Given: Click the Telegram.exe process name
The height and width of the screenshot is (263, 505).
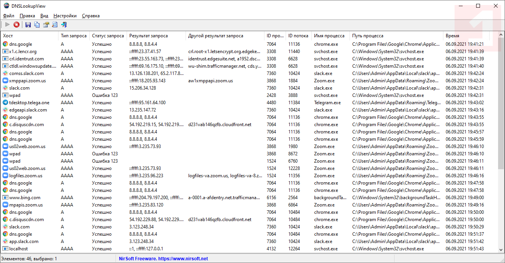Looking at the screenshot, I should click(x=328, y=103).
